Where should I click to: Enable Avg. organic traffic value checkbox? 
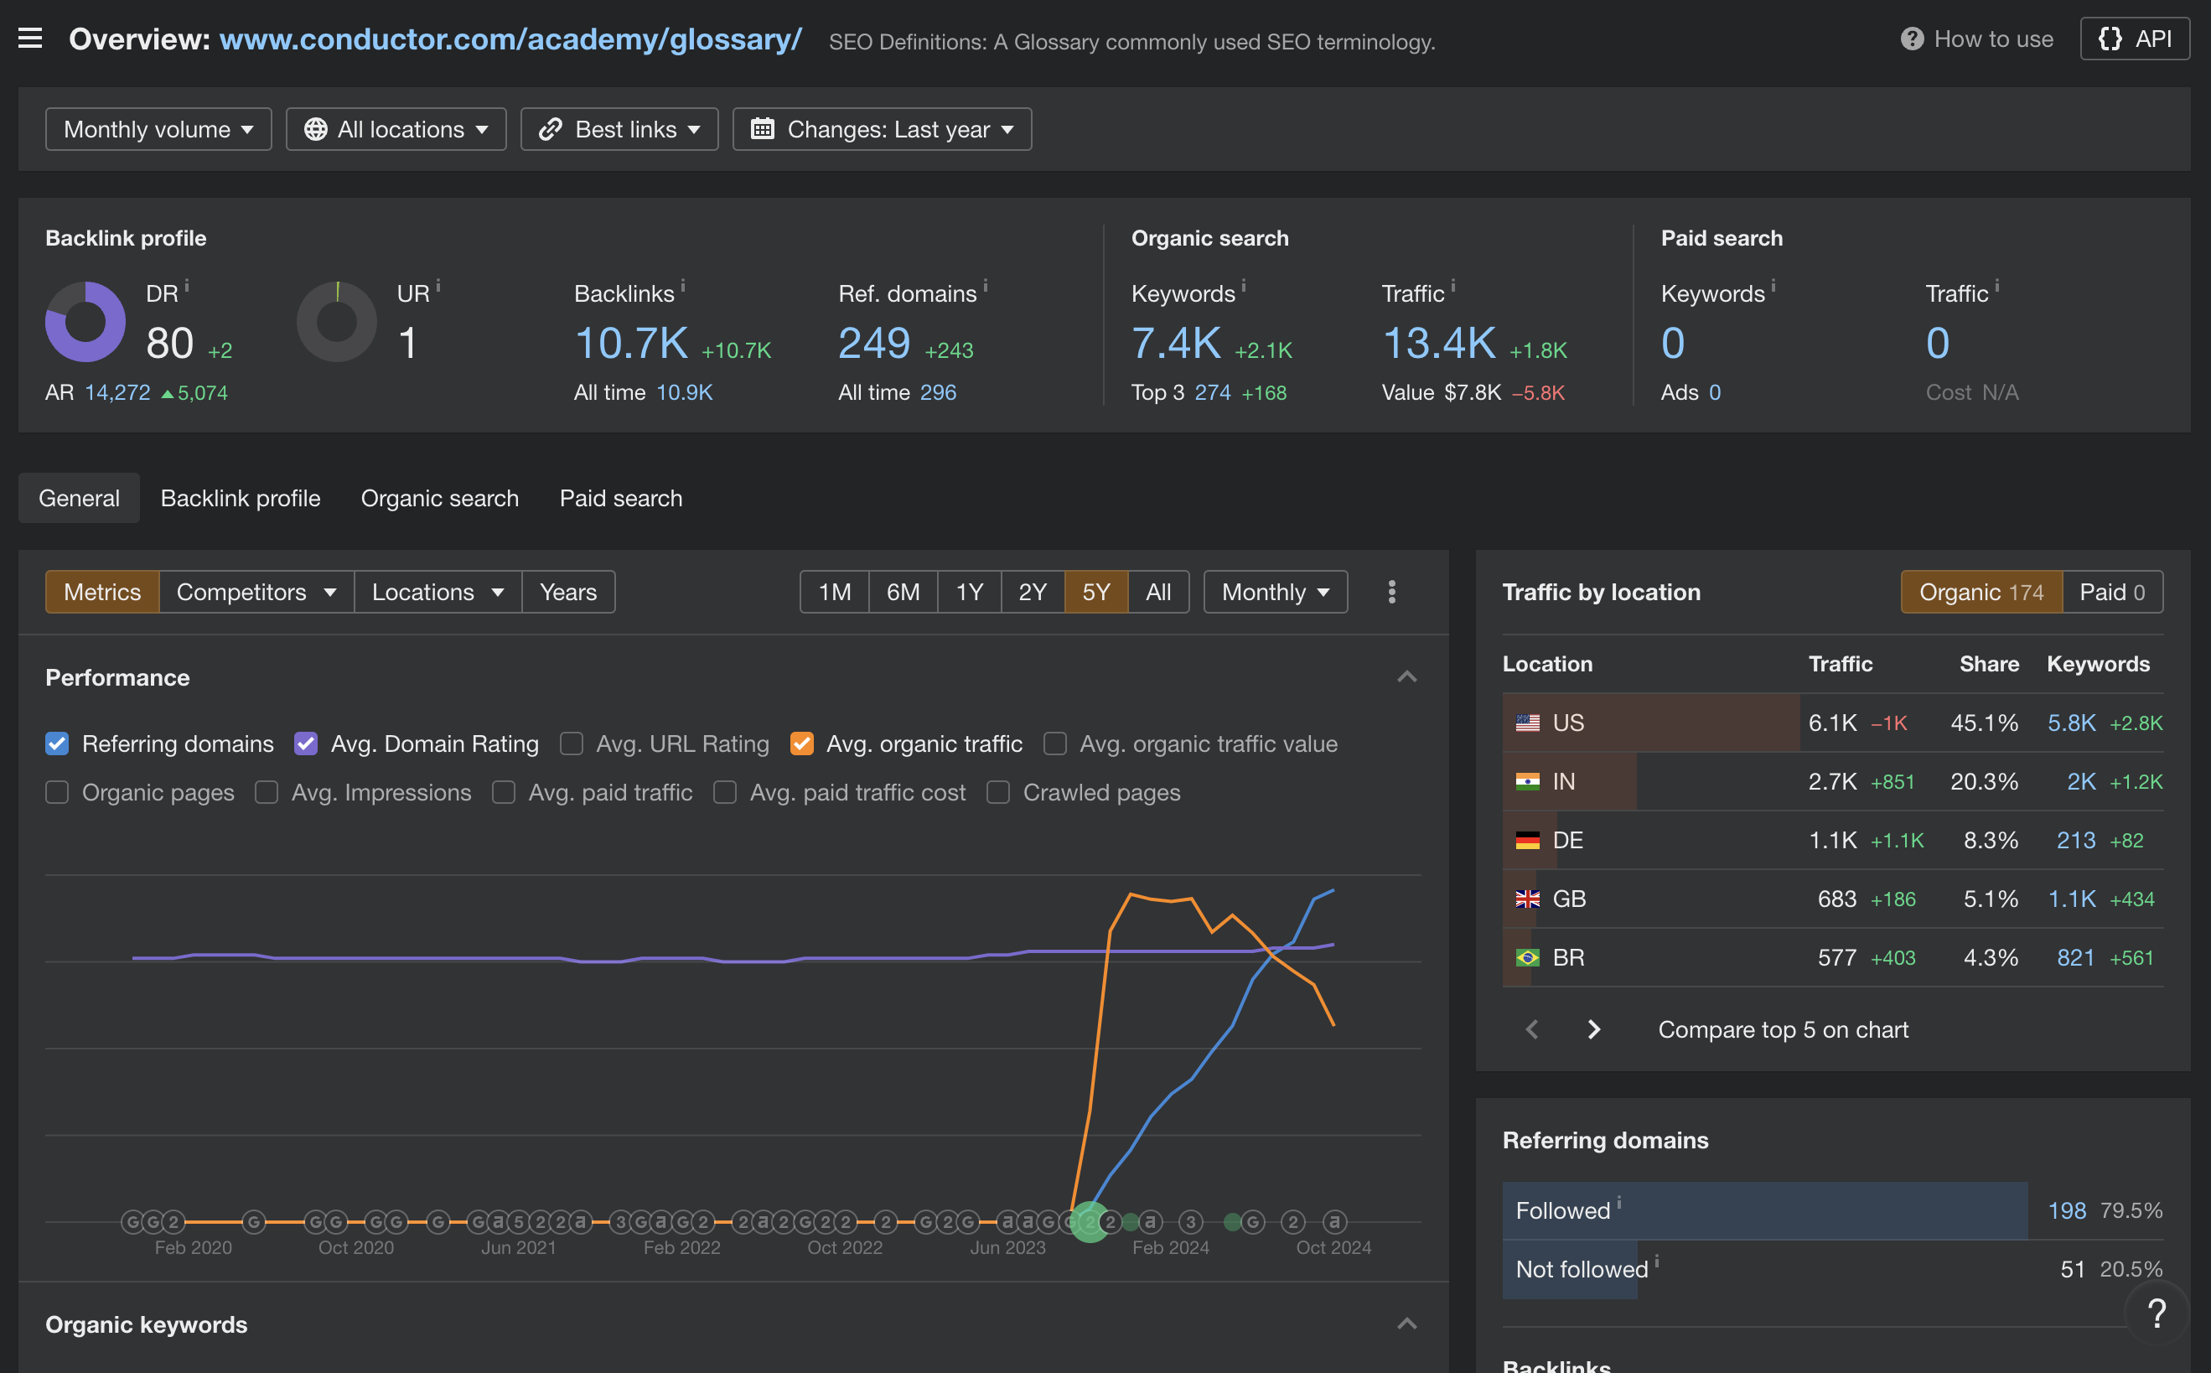(1054, 743)
